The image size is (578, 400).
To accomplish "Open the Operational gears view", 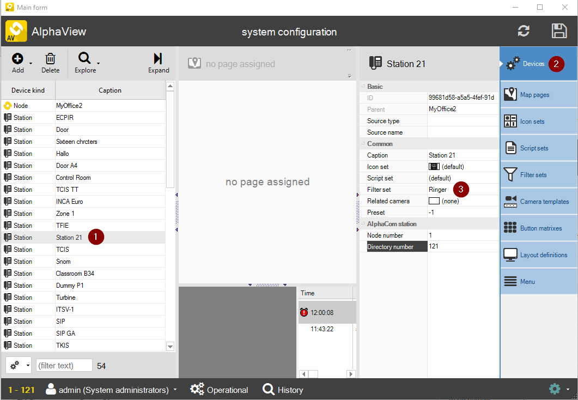I will click(219, 390).
